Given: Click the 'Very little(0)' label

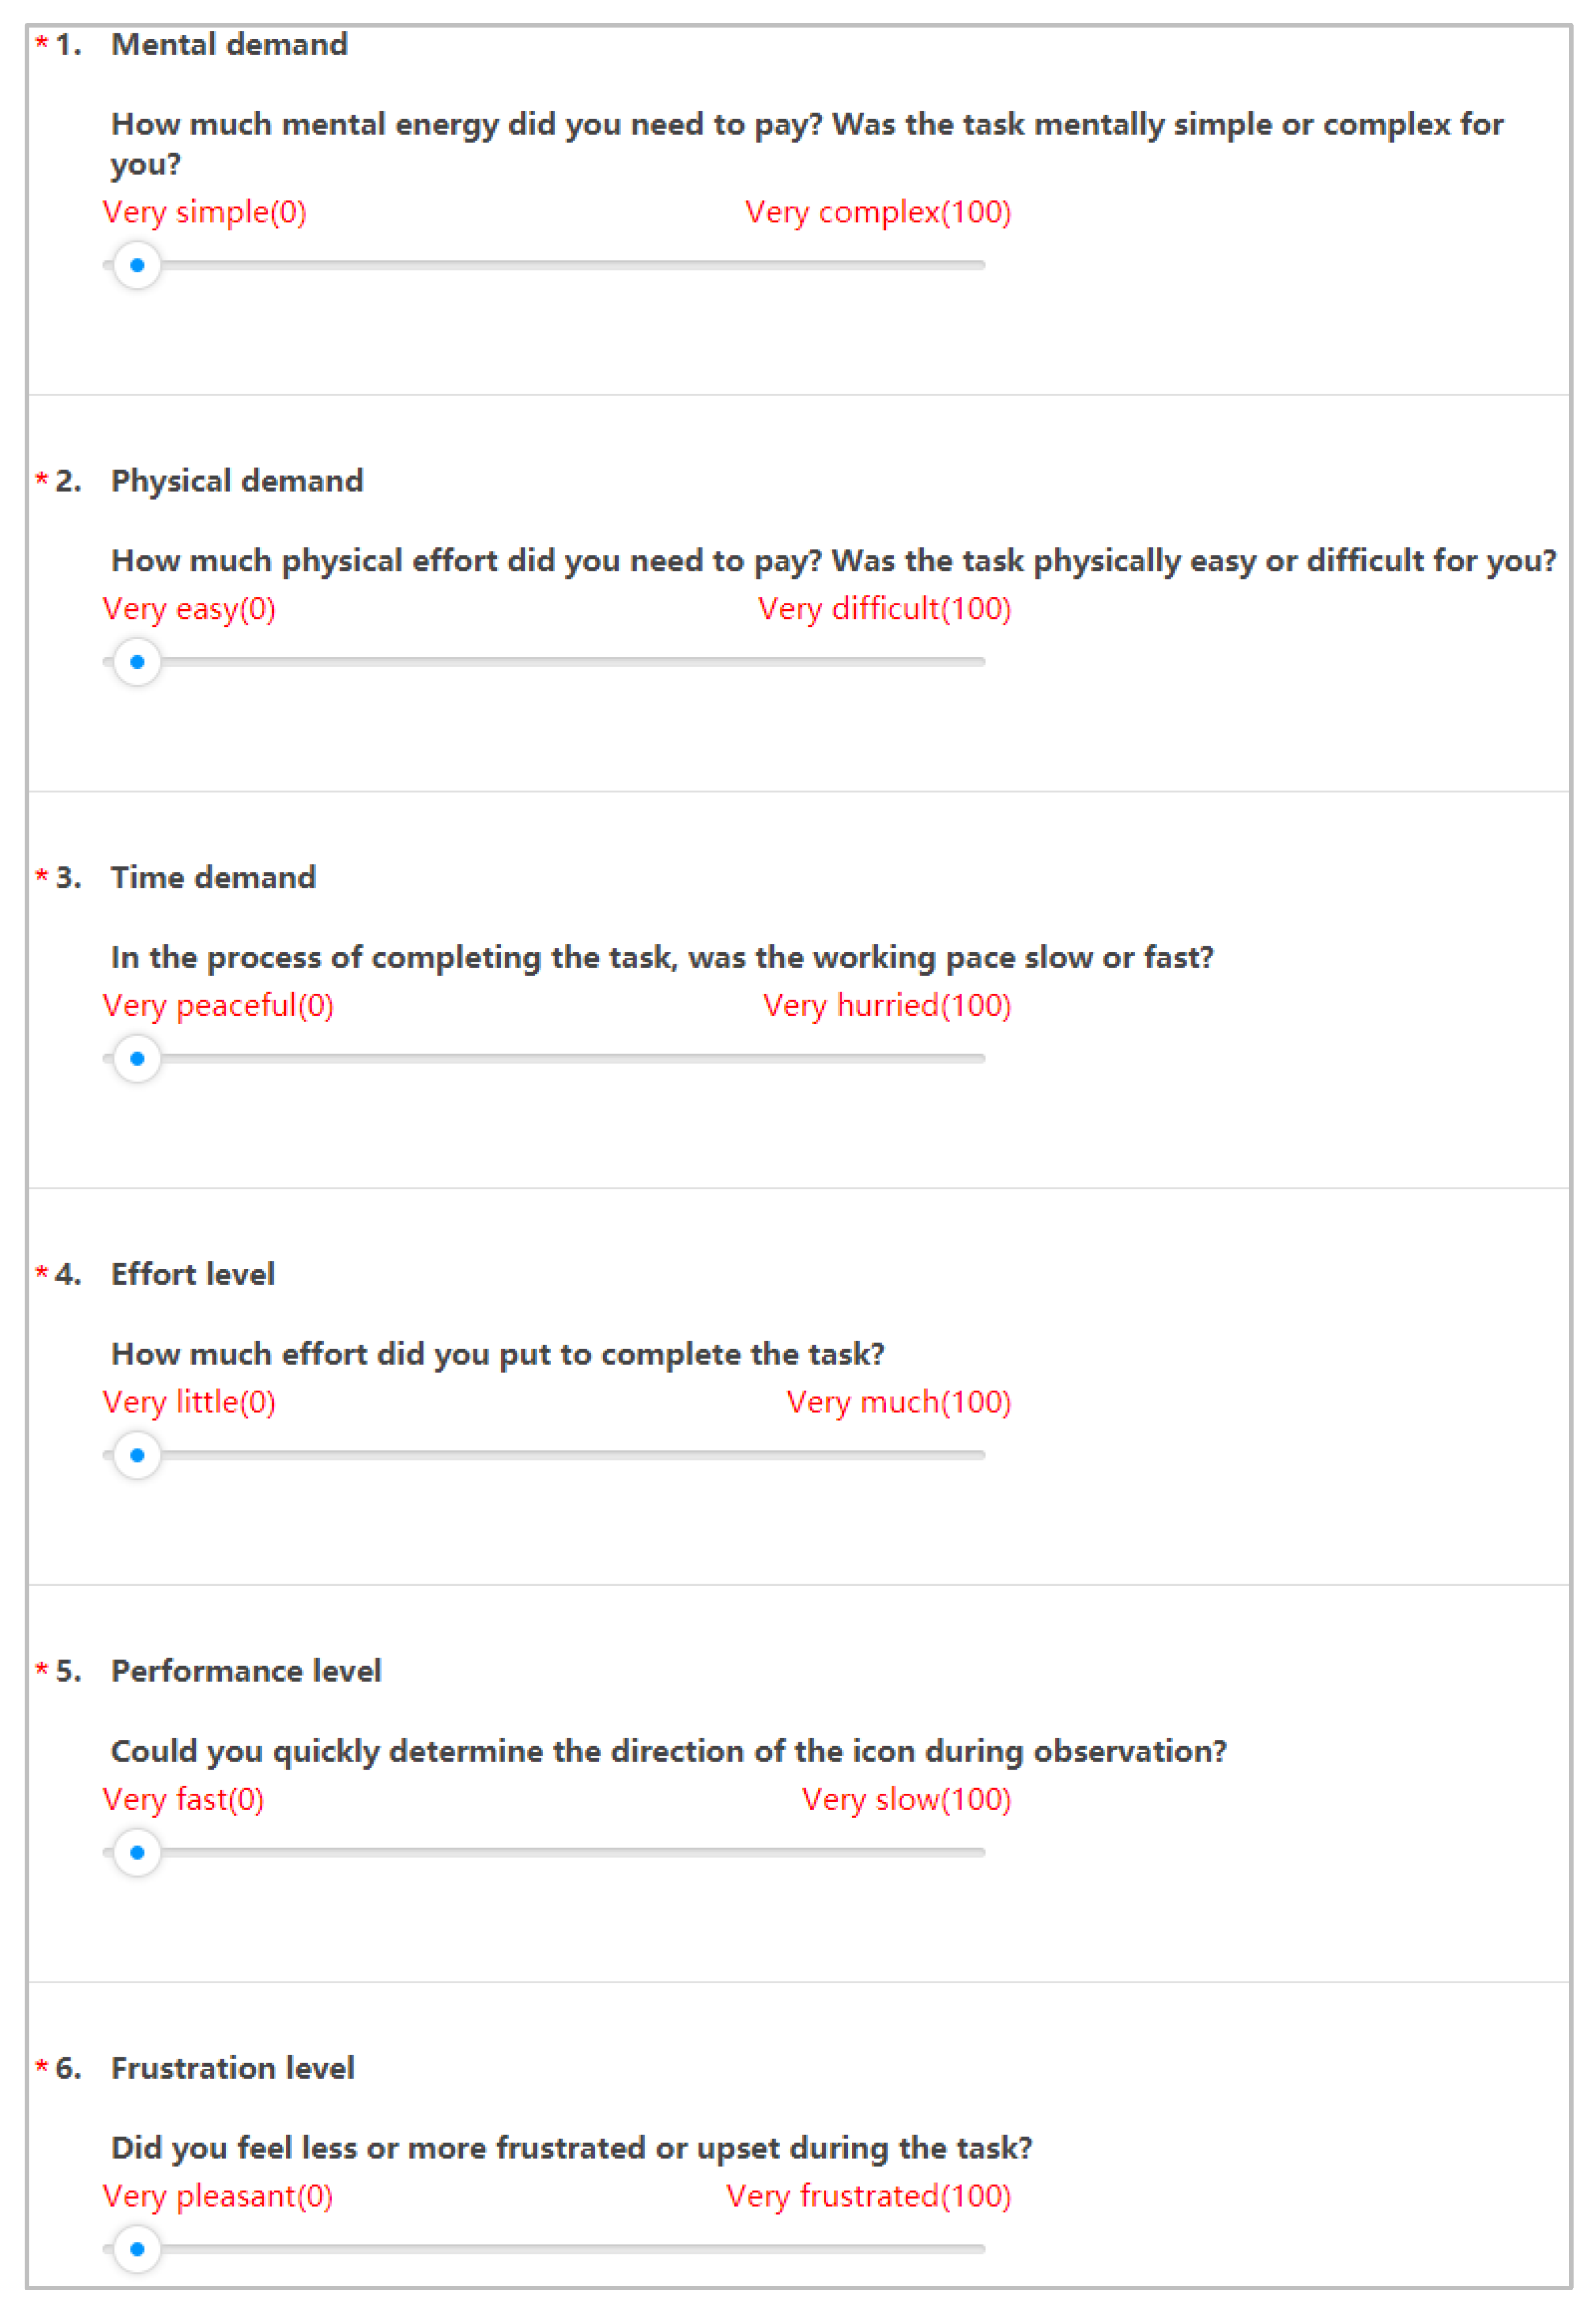Looking at the screenshot, I should 189,1402.
